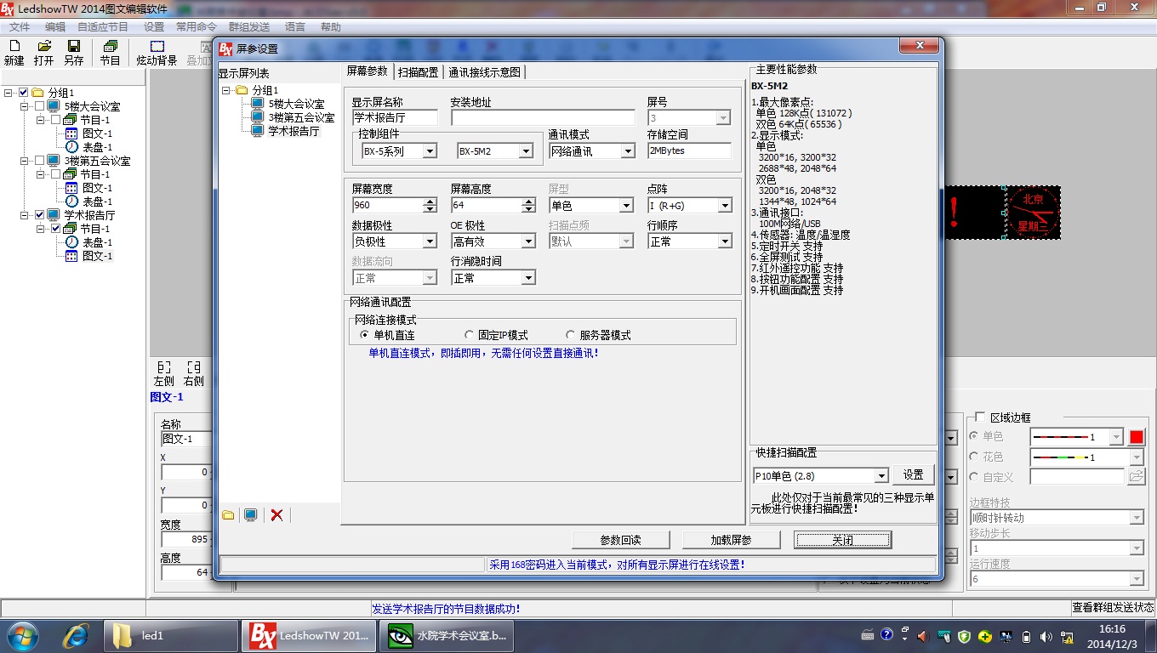Click the add group folder icon in dialog
This screenshot has height=653, width=1157.
tap(228, 514)
